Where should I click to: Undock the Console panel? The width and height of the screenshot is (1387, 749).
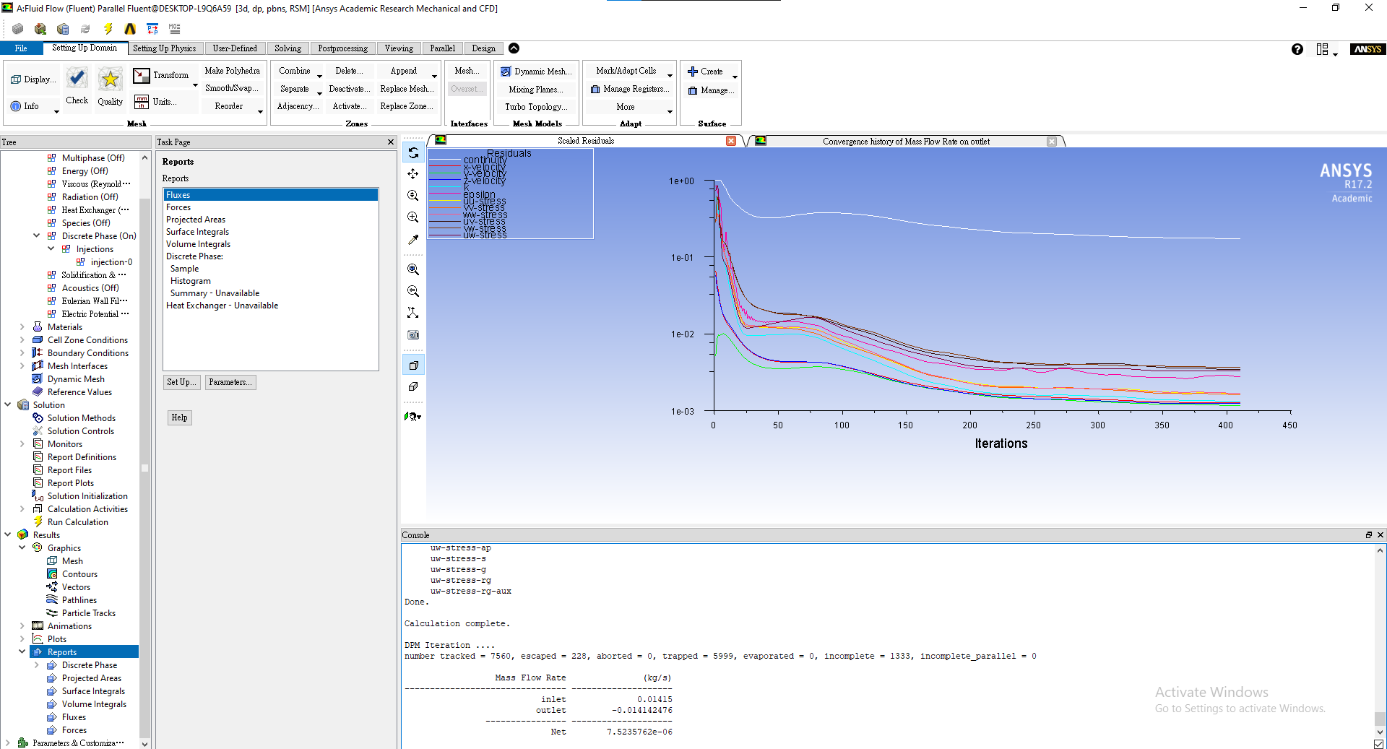1368,535
